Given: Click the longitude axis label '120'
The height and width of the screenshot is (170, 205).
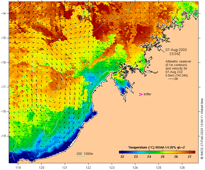Looking at the screenshot, I should click(41, 167).
